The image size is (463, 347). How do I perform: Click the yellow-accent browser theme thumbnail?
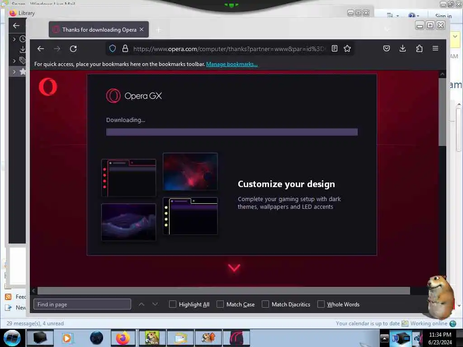coord(190,216)
